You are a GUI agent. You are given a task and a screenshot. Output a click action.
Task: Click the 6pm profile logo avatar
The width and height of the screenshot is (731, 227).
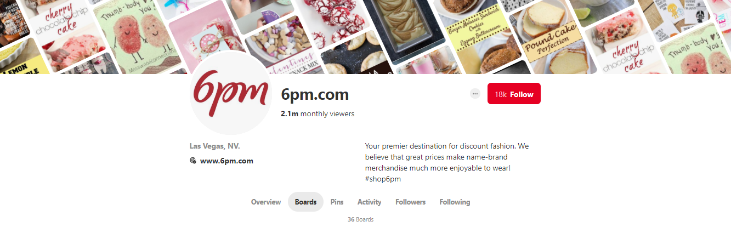click(x=230, y=94)
